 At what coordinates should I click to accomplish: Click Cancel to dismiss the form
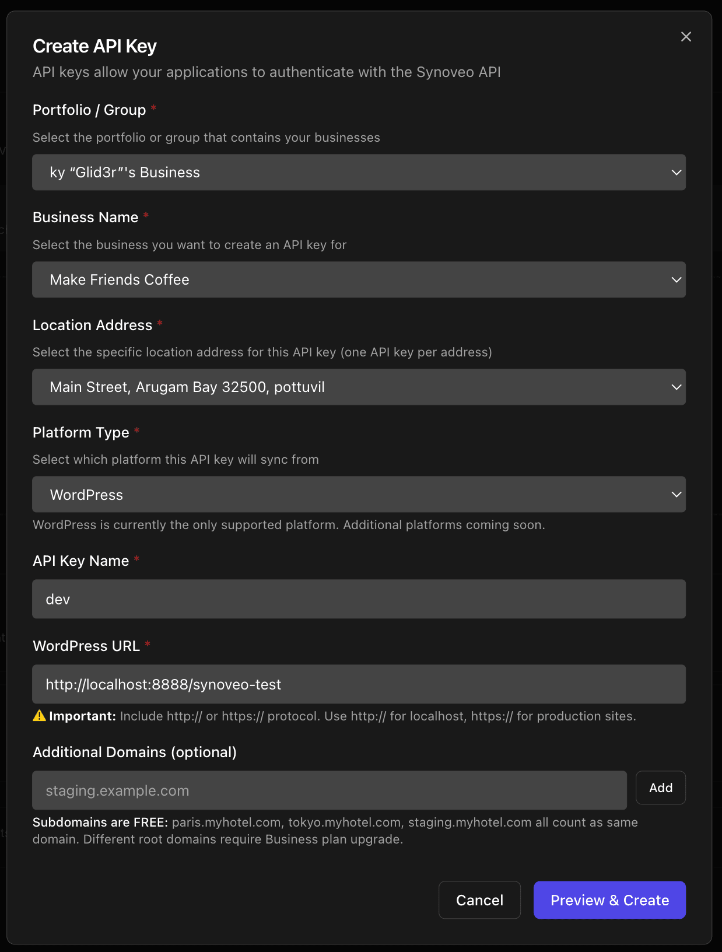(x=479, y=900)
